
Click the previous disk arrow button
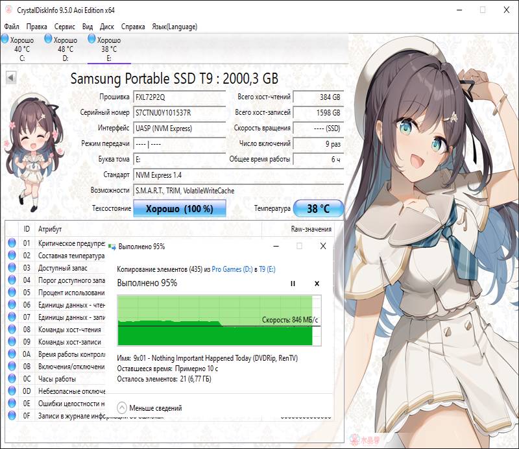coord(11,78)
